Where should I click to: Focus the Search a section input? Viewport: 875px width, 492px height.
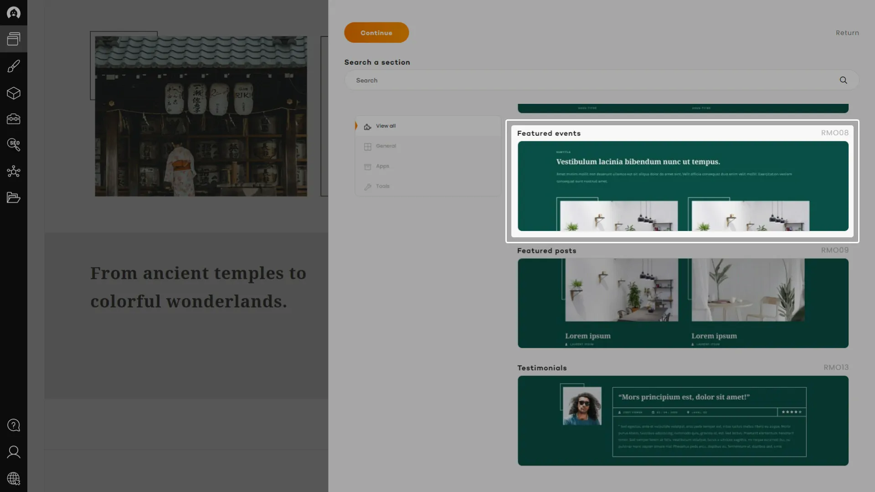point(592,80)
